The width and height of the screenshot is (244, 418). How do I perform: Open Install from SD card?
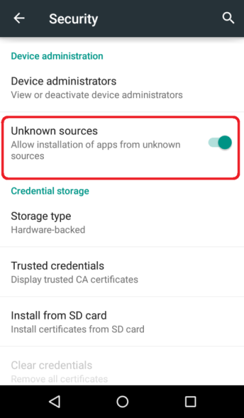[122, 321]
